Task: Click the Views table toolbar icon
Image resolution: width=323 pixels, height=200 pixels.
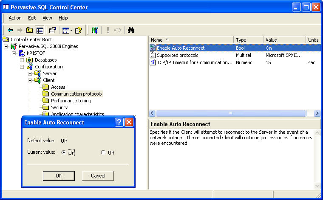Action: (x=66, y=31)
